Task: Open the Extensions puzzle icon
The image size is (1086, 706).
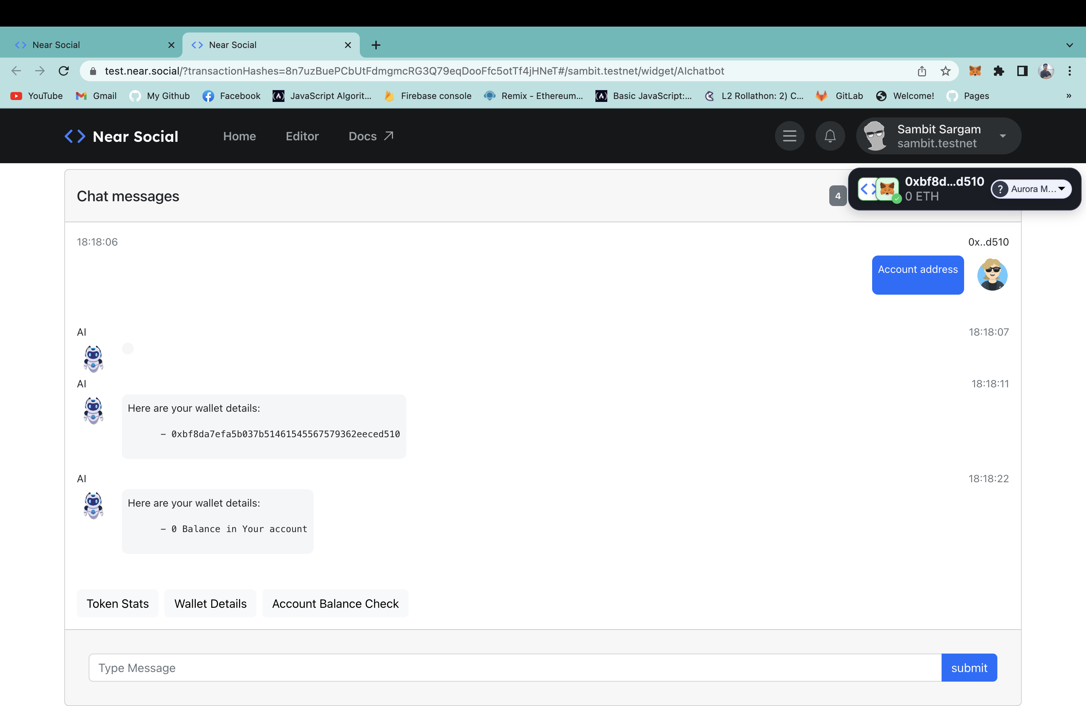Action: 998,71
